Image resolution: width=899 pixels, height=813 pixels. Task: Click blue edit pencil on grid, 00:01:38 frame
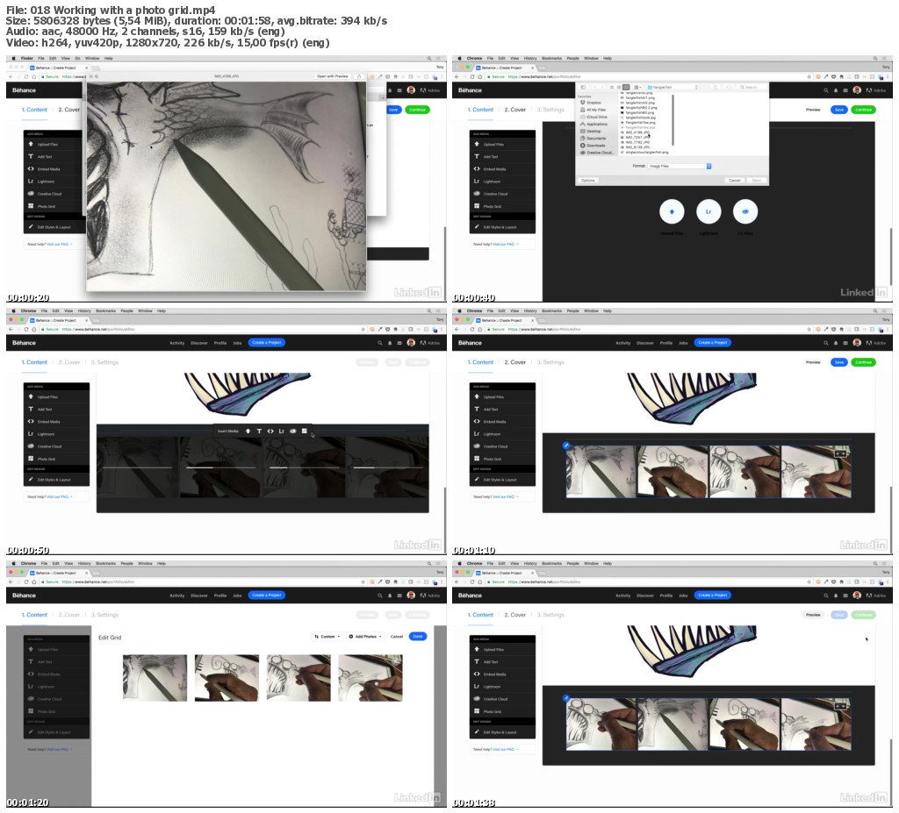coord(566,698)
